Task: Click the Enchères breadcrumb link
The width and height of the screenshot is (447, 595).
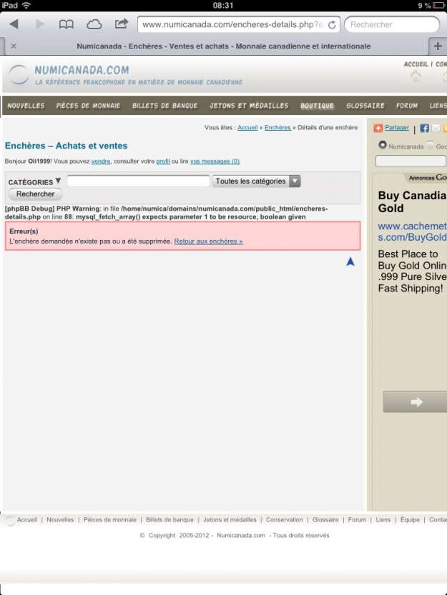Action: pos(277,127)
